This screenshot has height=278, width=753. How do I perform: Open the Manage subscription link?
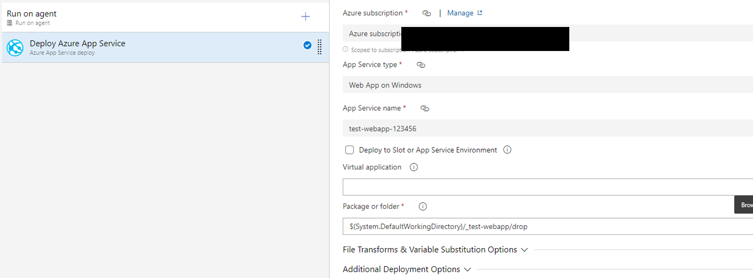(x=465, y=13)
